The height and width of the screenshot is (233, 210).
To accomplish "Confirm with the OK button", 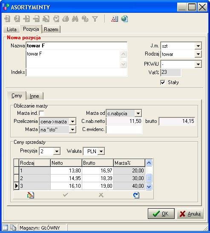I will (161, 214).
